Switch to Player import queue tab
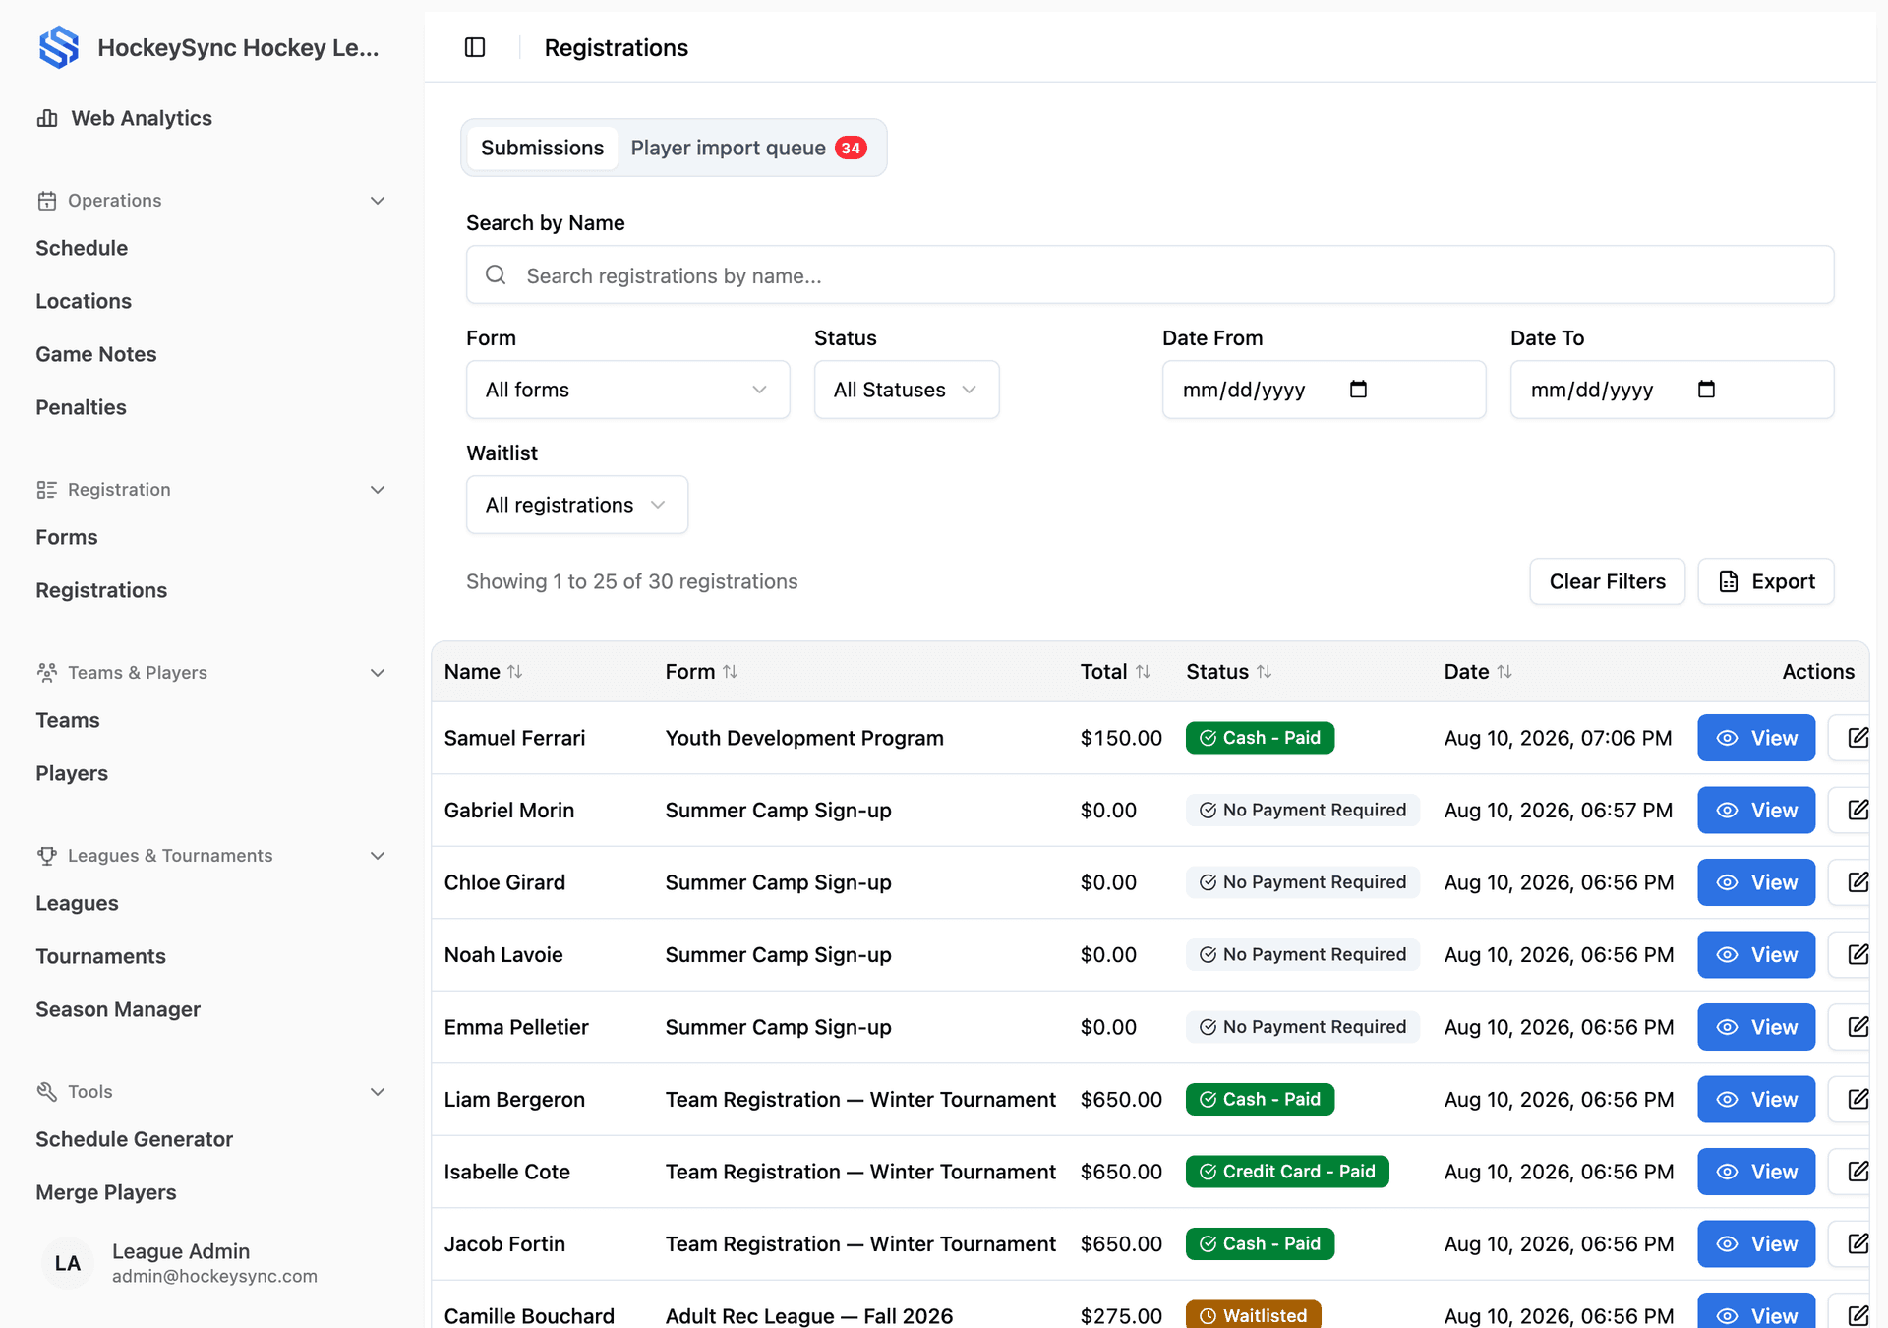Image resolution: width=1888 pixels, height=1328 pixels. pos(748,148)
